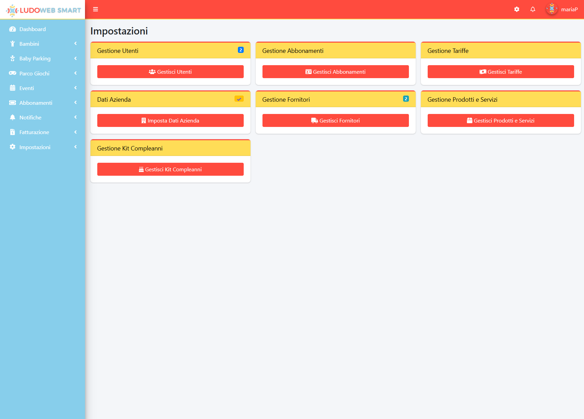Image resolution: width=584 pixels, height=419 pixels.
Task: Expand the Eventi sidebar chevron
Action: [75, 88]
